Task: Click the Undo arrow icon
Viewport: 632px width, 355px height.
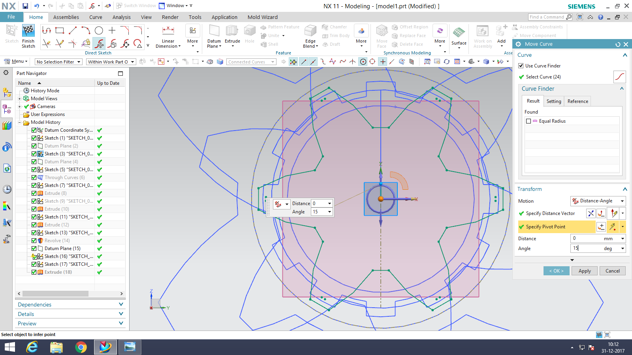Action: click(37, 6)
